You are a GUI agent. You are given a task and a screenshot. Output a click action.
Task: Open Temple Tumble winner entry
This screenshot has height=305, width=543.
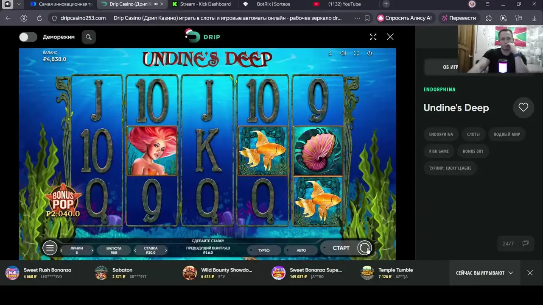click(387, 273)
